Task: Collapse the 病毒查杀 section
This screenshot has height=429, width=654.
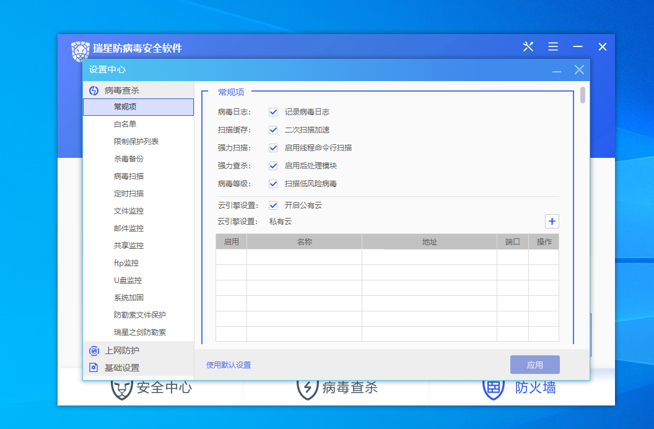Action: (x=139, y=90)
